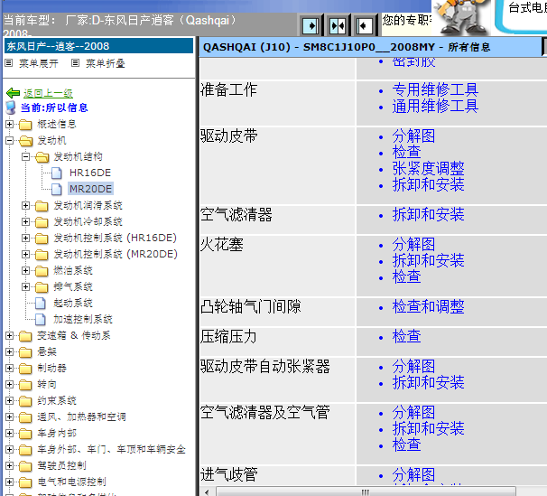Click the 返回上一级 link
This screenshot has width=547, height=496.
click(48, 93)
